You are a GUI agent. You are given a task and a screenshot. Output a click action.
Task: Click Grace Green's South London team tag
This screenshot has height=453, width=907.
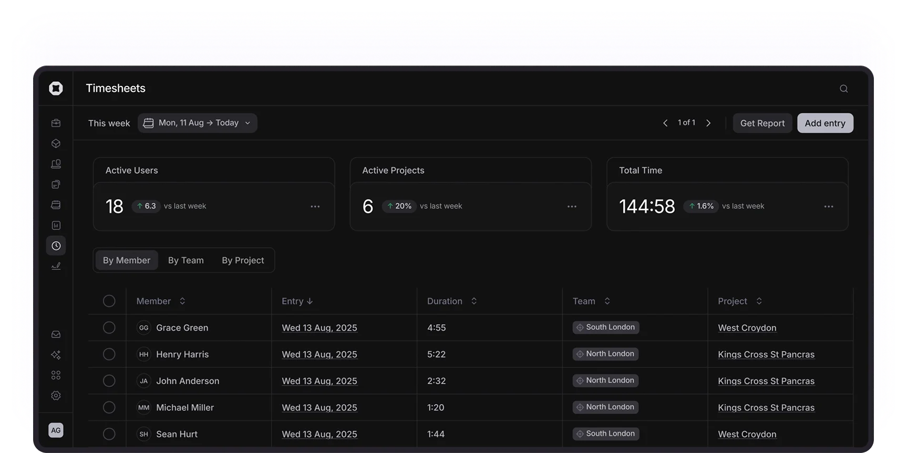pos(606,327)
